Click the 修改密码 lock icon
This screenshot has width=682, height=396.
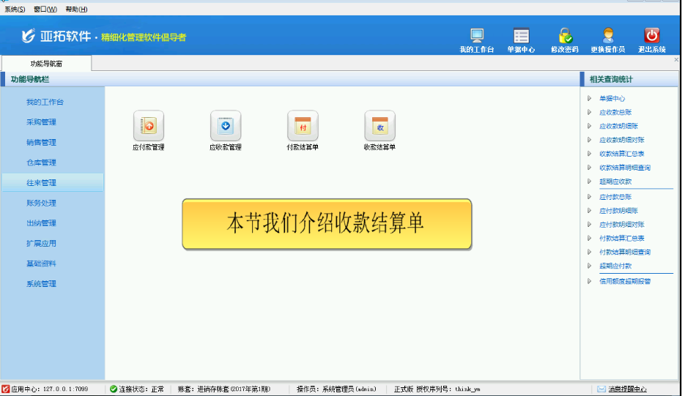pos(565,37)
